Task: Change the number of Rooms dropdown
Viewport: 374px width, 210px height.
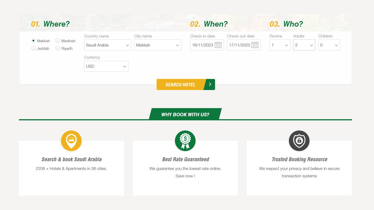Action: [x=280, y=45]
